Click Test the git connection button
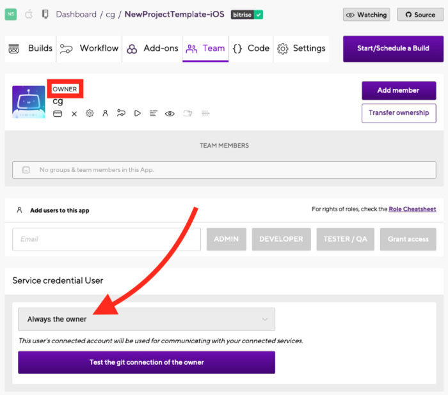Image resolution: width=448 pixels, height=395 pixels. (147, 362)
